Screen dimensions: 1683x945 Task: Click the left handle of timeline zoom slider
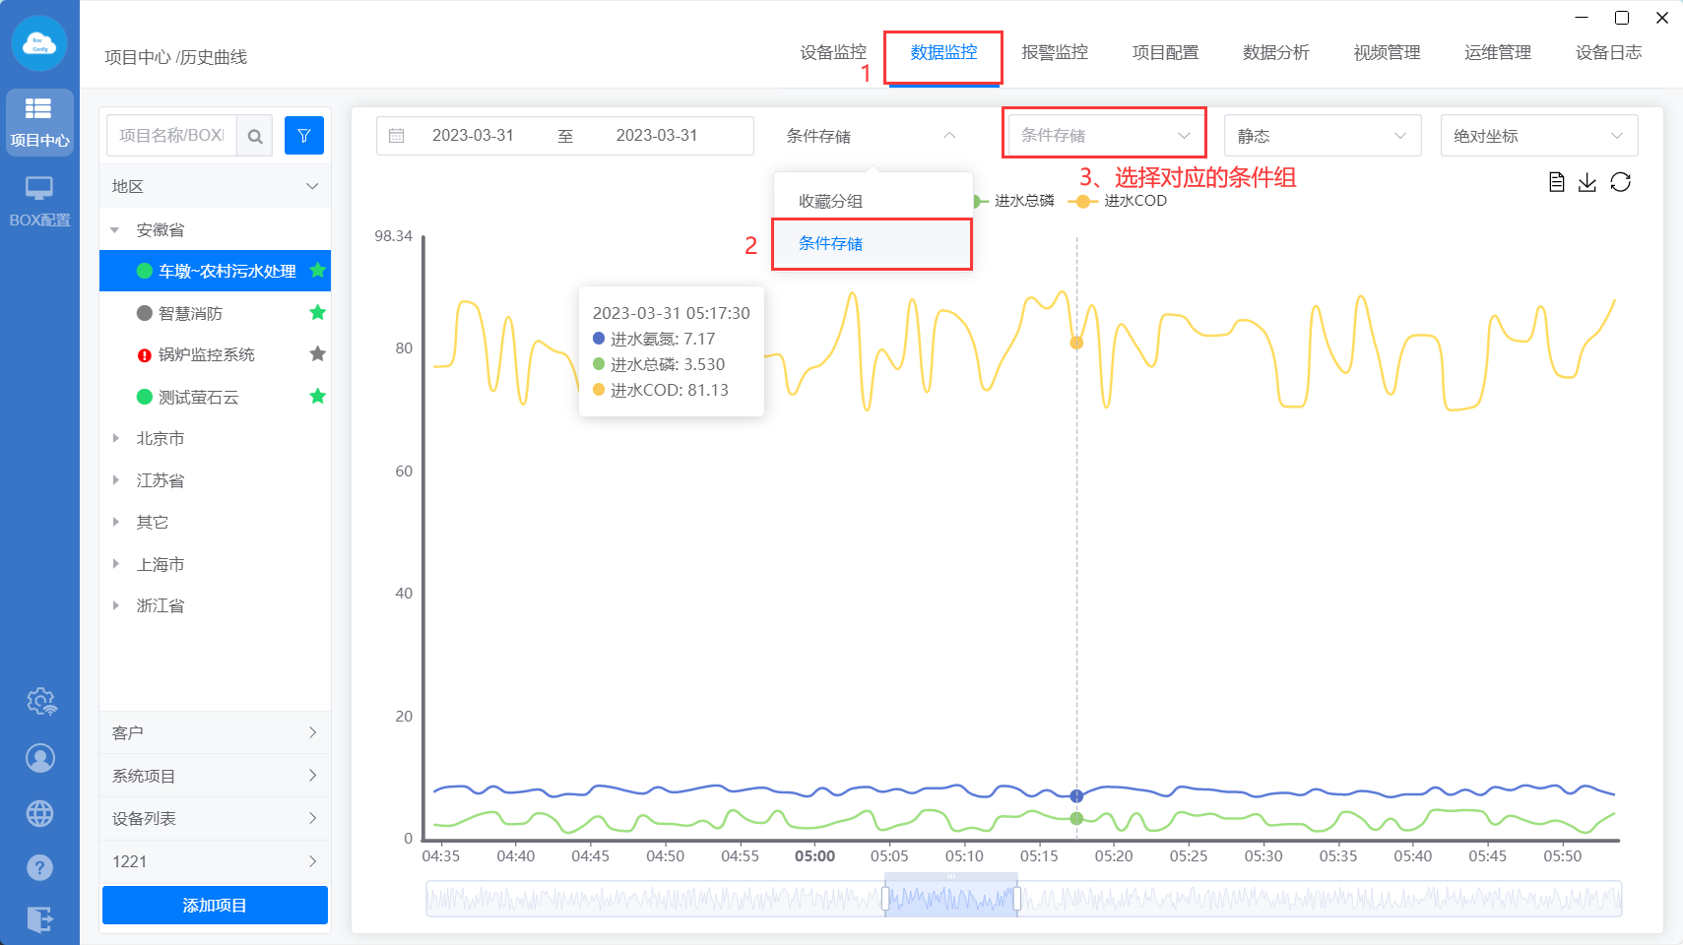click(x=885, y=898)
